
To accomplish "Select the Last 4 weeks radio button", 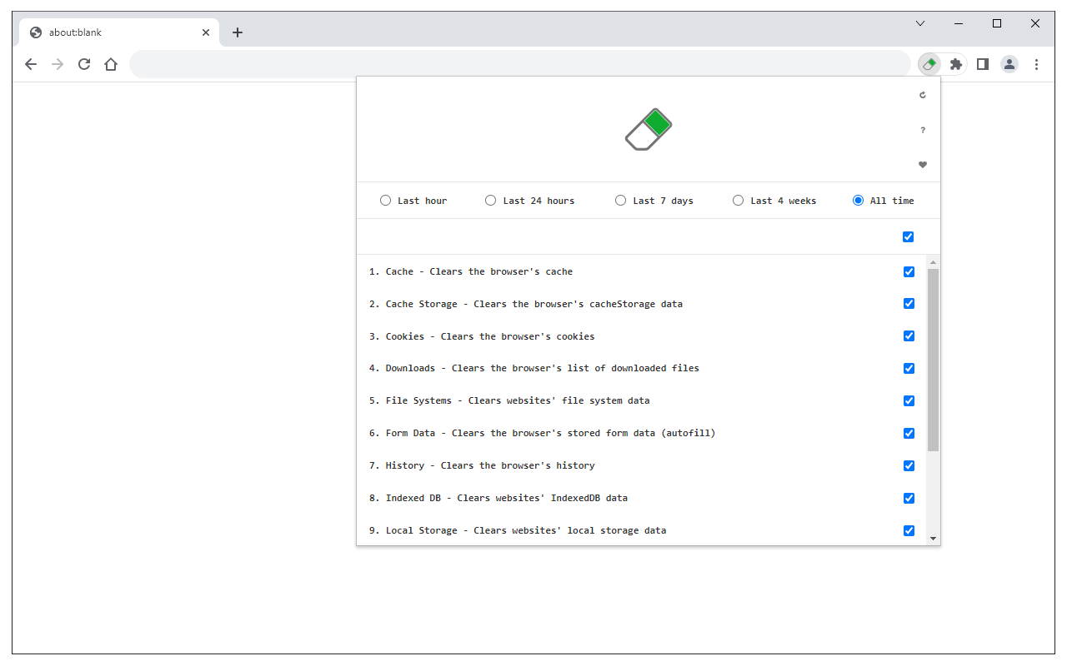I will point(738,201).
